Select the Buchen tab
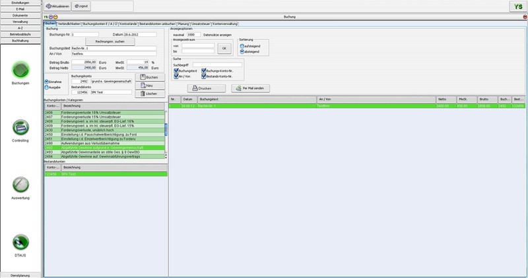528x278 pixels. coord(50,24)
